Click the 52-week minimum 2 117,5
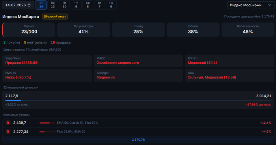The width and height of the screenshot is (276, 145). point(12,96)
